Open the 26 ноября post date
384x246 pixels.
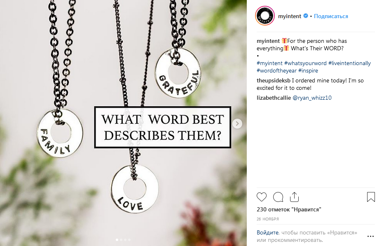click(267, 219)
